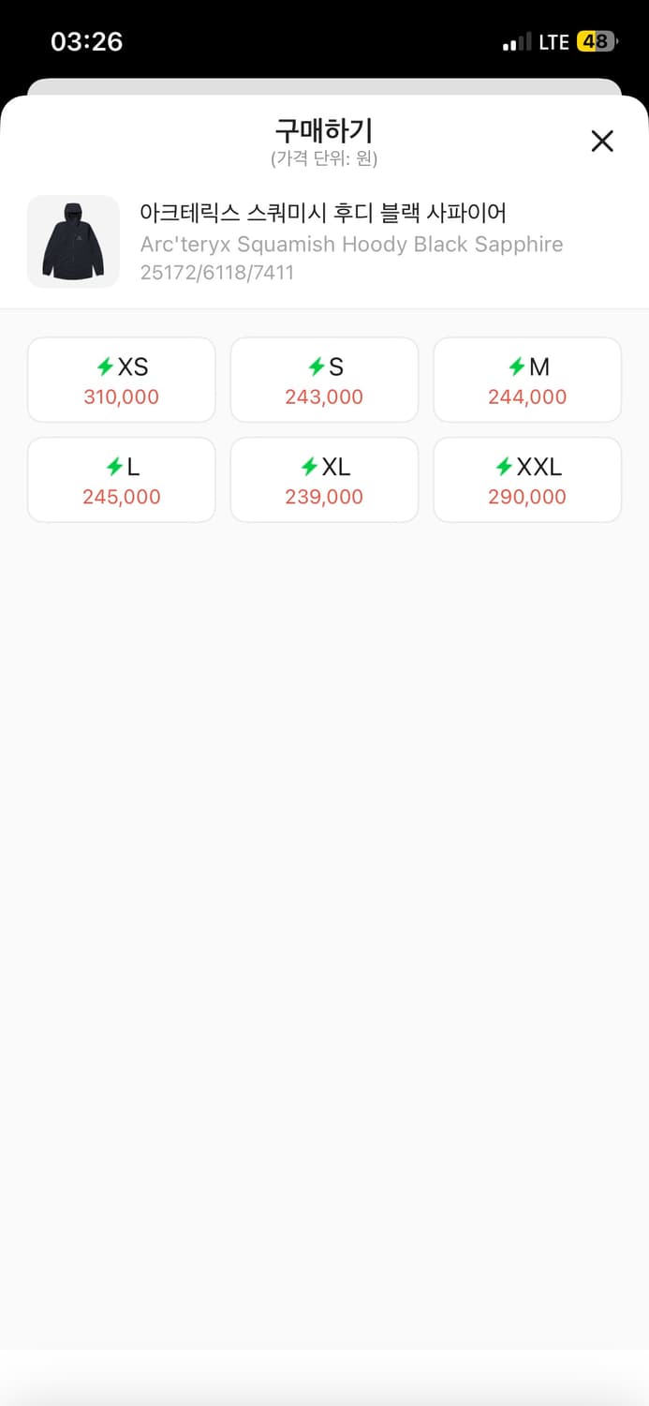Tap the Arc'teryx Squamish Hoody Black Sapphire subtitle
The image size is (649, 1406).
351,245
